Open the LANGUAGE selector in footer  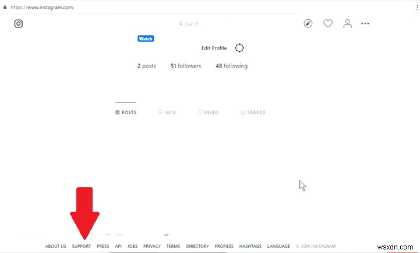(x=278, y=246)
